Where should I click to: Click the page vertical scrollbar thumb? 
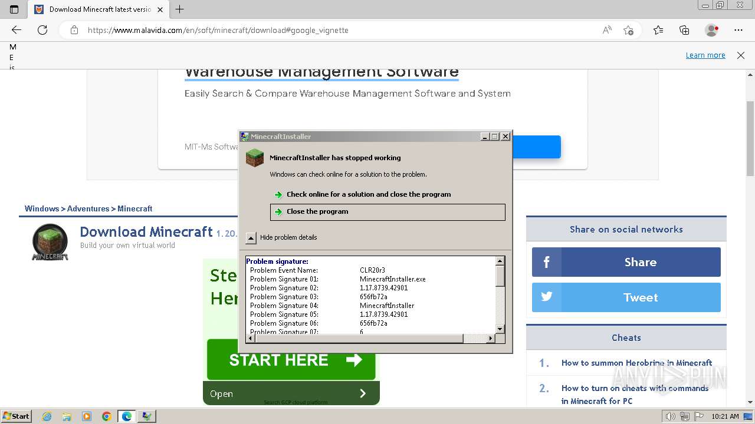(750, 138)
